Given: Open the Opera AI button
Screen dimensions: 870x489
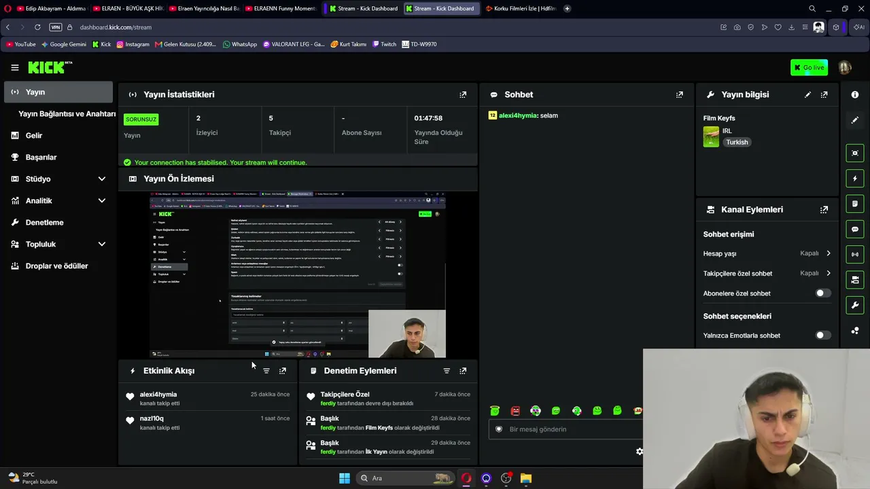Looking at the screenshot, I should [x=859, y=27].
